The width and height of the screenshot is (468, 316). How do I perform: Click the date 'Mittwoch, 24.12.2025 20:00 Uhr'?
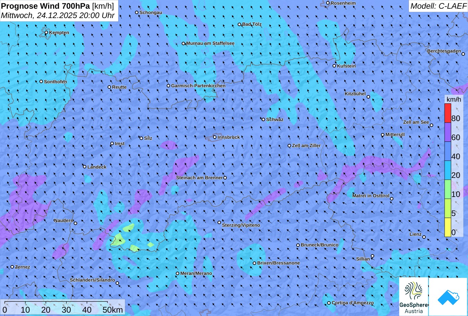click(x=57, y=15)
